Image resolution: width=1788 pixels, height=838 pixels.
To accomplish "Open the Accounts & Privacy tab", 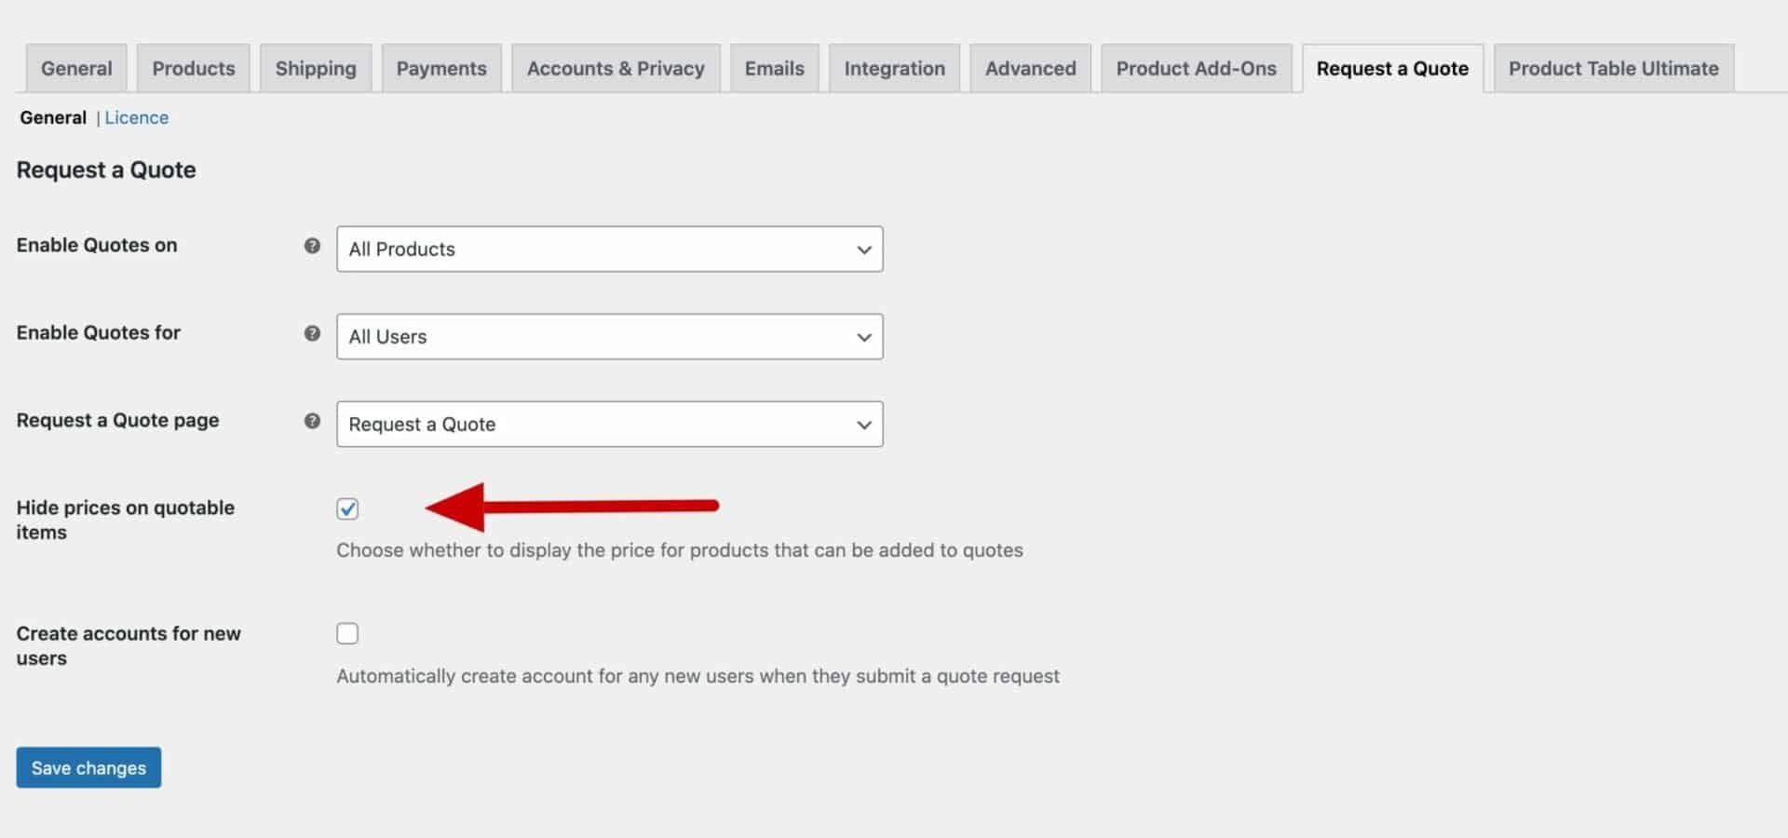I will (616, 67).
